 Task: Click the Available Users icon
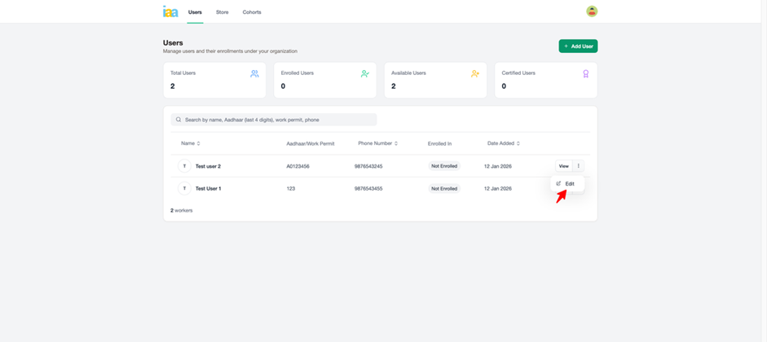pyautogui.click(x=474, y=73)
